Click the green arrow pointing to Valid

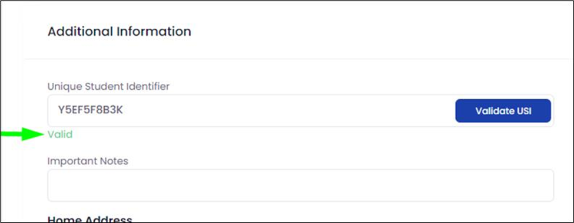tap(22, 134)
